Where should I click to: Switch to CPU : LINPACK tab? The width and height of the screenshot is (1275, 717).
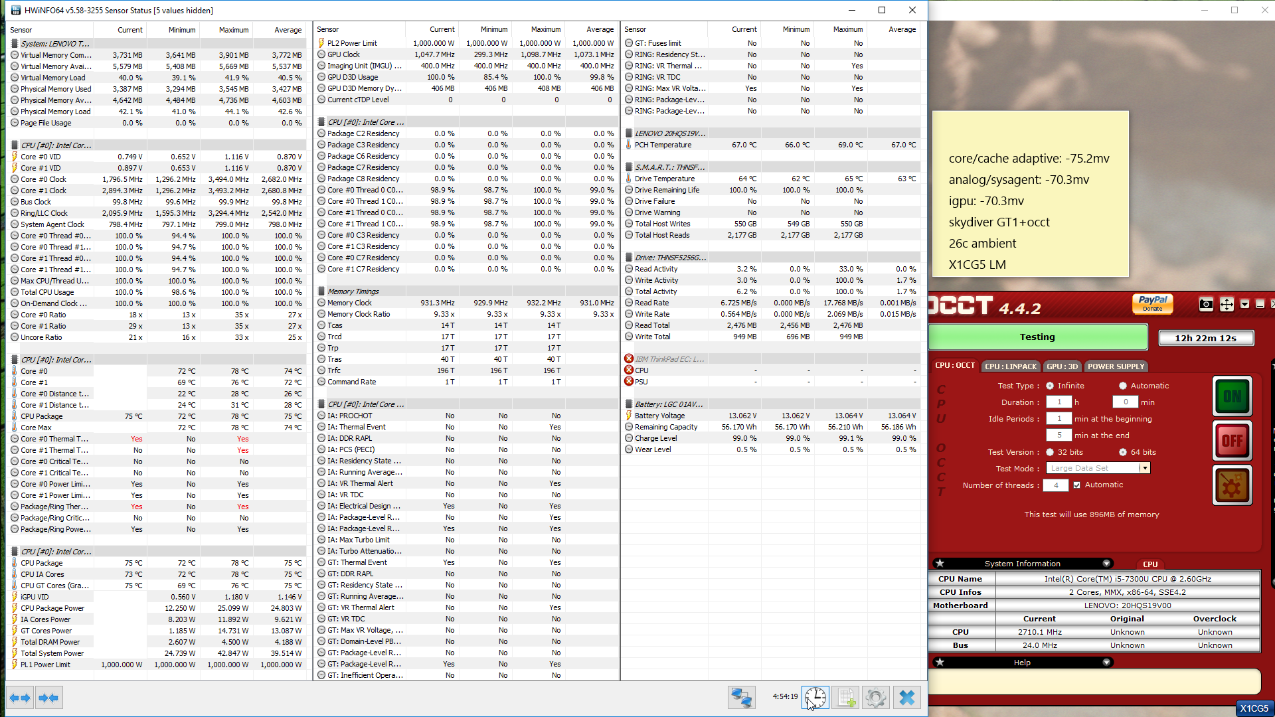[x=1011, y=366]
